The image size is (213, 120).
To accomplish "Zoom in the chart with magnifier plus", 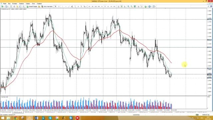I will coord(128,6).
